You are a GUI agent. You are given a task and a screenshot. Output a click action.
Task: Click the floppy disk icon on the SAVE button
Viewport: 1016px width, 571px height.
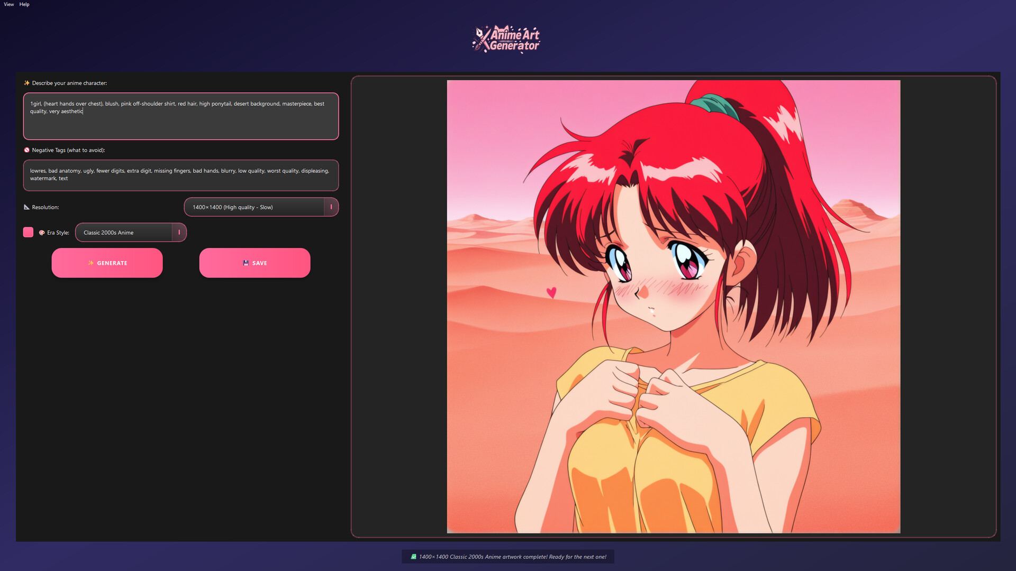245,263
